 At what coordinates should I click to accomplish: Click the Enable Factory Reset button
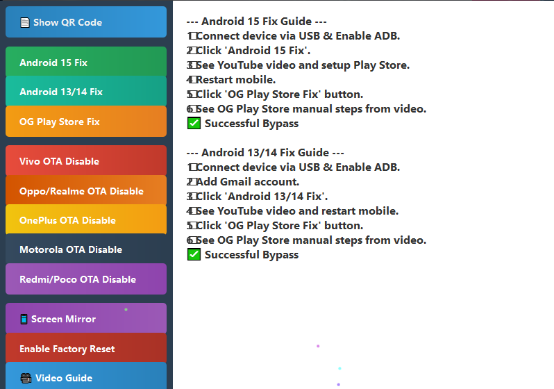coord(86,349)
